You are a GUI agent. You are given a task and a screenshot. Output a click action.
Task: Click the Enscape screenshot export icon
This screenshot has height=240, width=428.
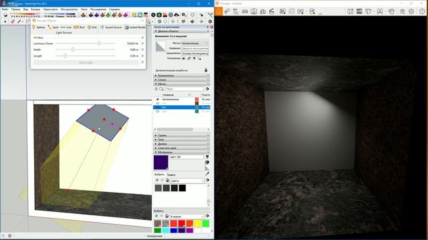282,11
